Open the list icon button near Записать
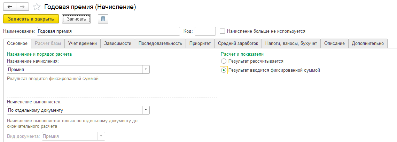 [103, 19]
